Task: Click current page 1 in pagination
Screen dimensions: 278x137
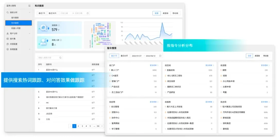Action: pos(74,126)
